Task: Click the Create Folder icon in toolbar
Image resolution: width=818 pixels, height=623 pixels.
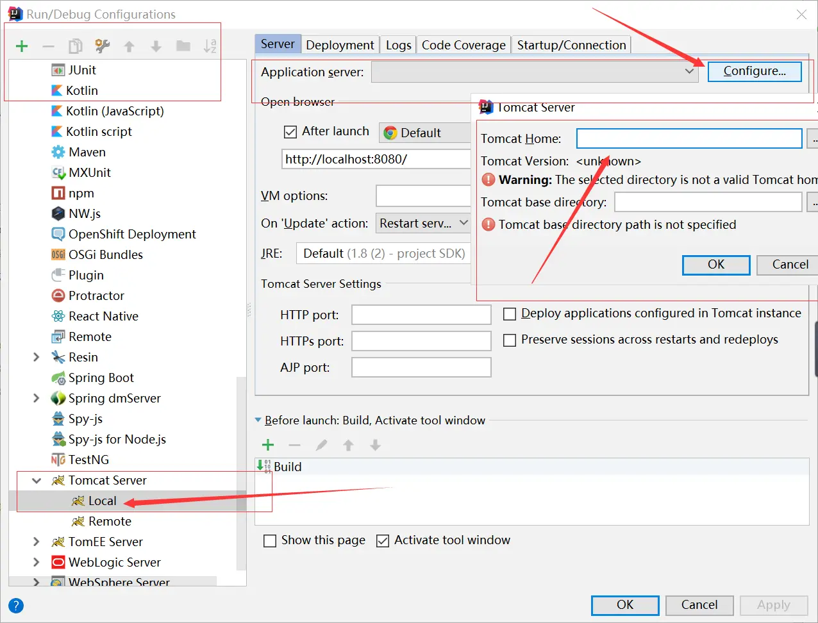Action: pyautogui.click(x=183, y=46)
